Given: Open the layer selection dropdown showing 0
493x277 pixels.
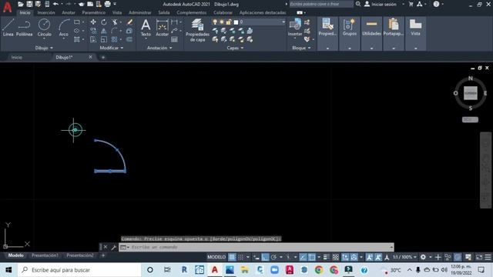Looking at the screenshot, I should click(x=249, y=22).
